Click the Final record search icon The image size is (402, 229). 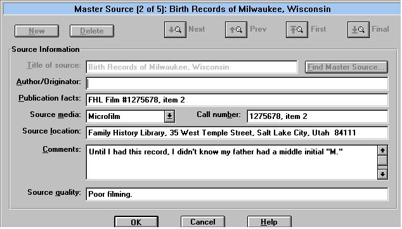pos(358,30)
